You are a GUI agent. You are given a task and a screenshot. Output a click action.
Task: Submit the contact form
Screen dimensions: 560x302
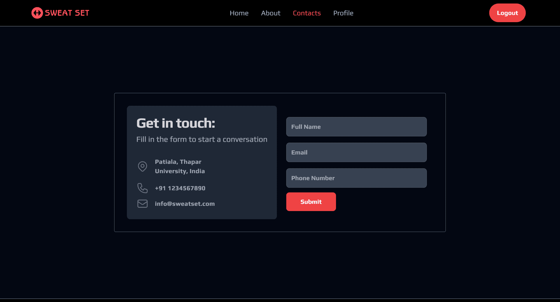tap(311, 202)
